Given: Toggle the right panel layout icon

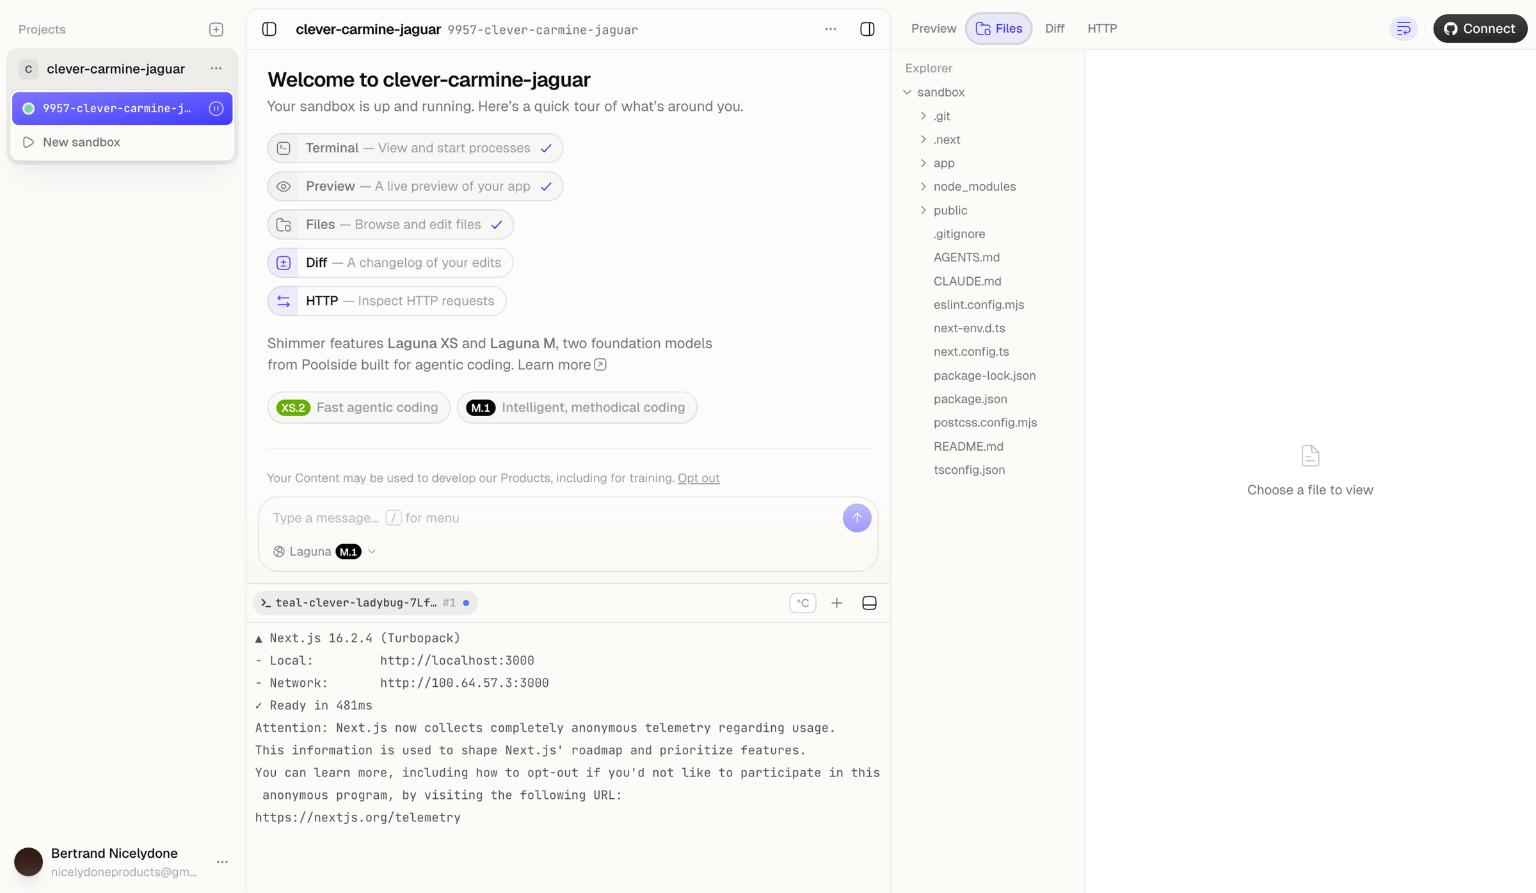Looking at the screenshot, I should 867,29.
